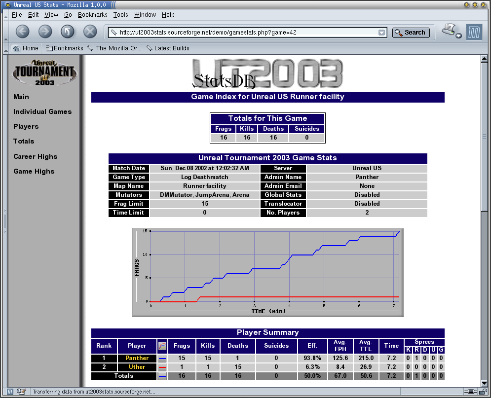This screenshot has height=398, width=491.
Task: Collapse the personal toolbar grippy
Action: point(5,48)
